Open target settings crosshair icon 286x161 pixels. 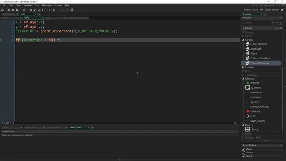click(282, 10)
